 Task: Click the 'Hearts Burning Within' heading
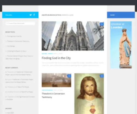[x=51, y=15]
